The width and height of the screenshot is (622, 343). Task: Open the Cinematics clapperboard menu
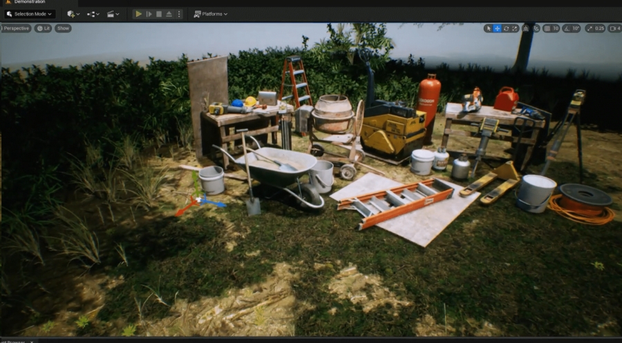113,14
